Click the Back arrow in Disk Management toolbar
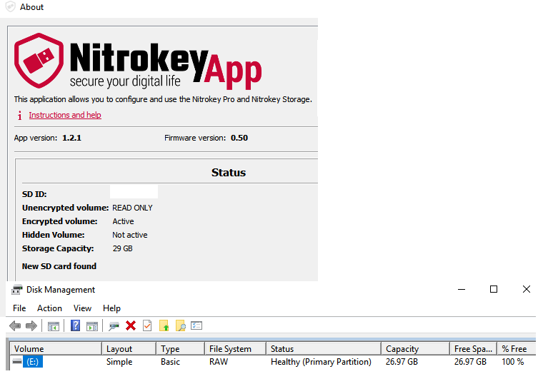Screen dimensions: 538x374 tap(15, 325)
